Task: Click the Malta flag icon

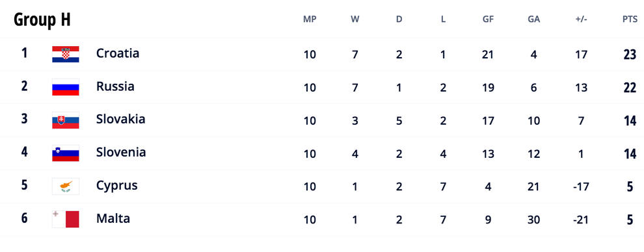Action: 66,220
